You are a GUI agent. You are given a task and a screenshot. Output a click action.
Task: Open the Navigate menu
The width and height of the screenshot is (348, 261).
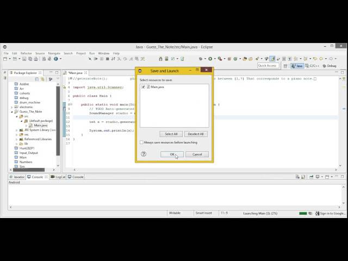pos(54,53)
